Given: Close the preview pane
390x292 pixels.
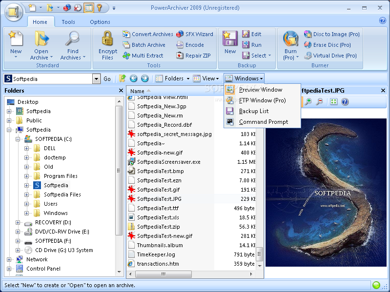Looking at the screenshot, I should [x=383, y=91].
